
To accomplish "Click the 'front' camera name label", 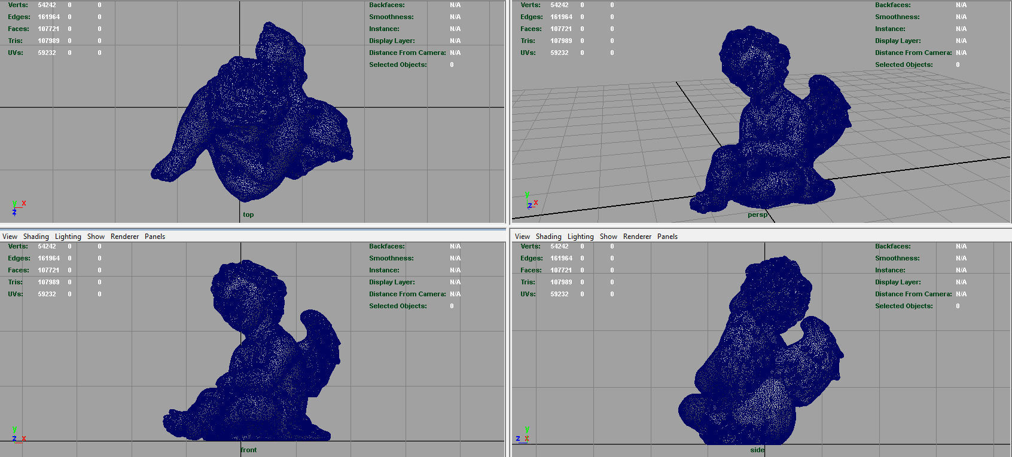I will [249, 450].
